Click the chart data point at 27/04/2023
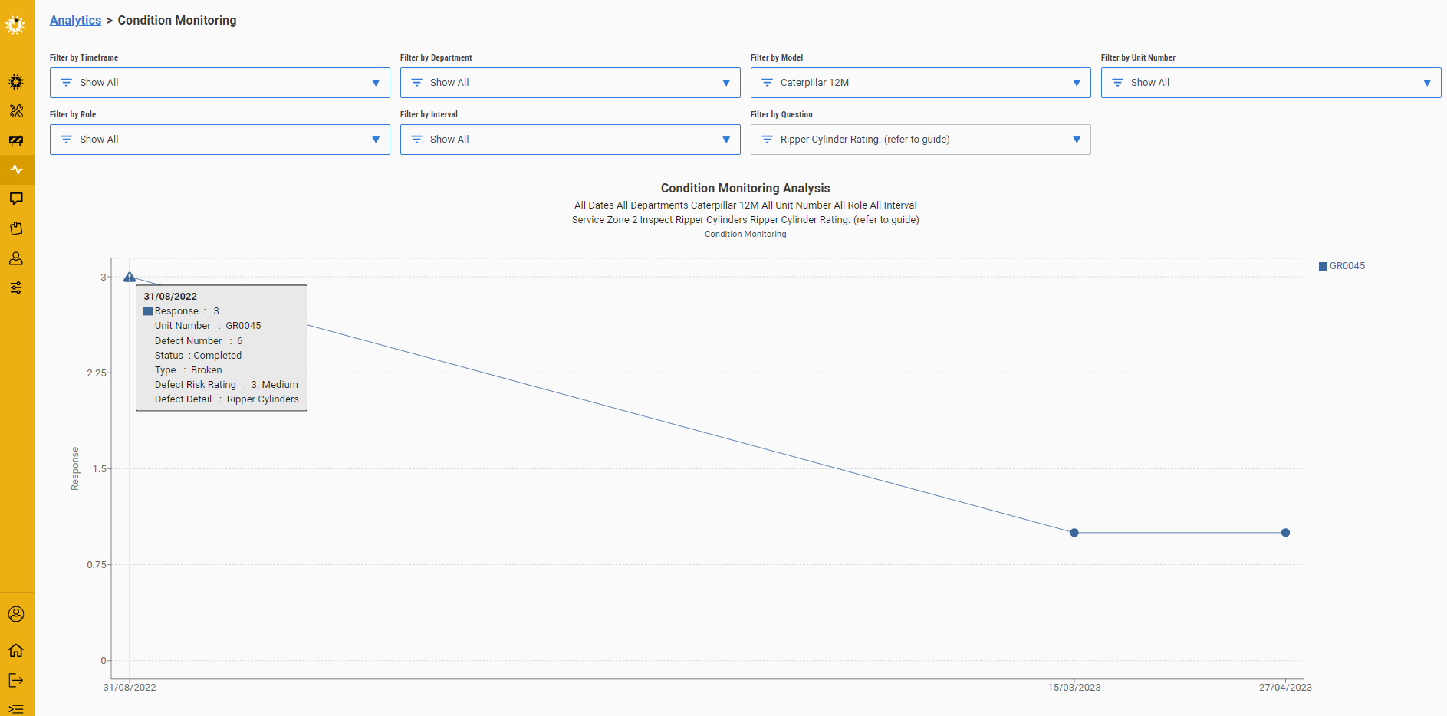 1285,533
